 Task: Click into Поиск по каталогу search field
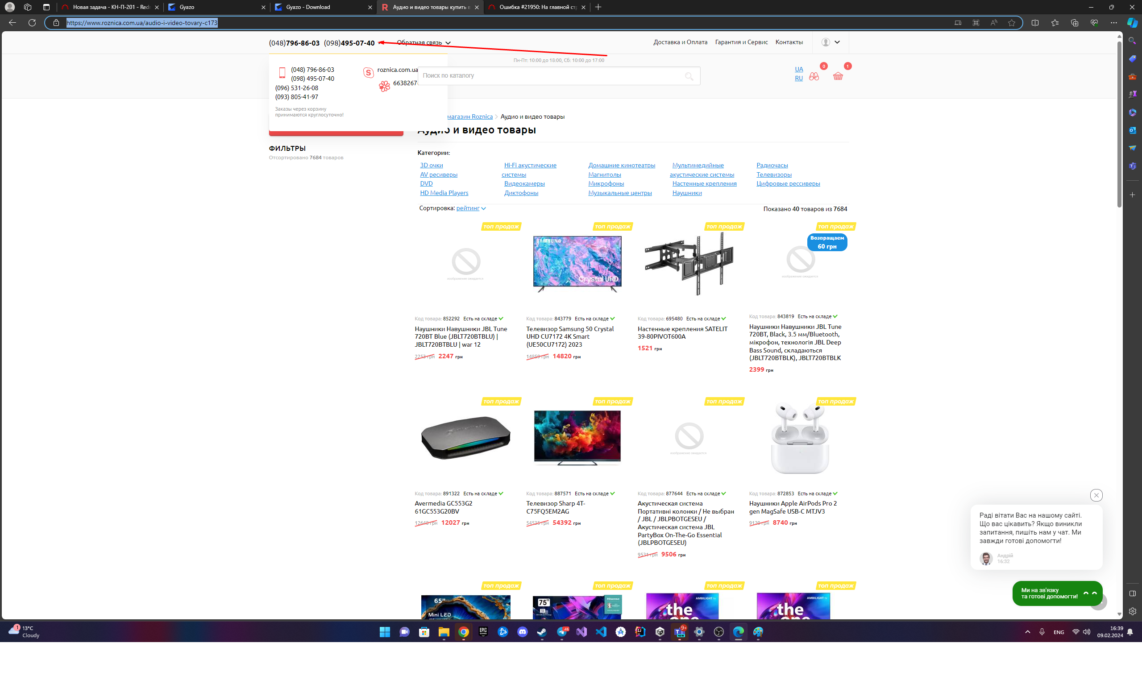pos(547,75)
